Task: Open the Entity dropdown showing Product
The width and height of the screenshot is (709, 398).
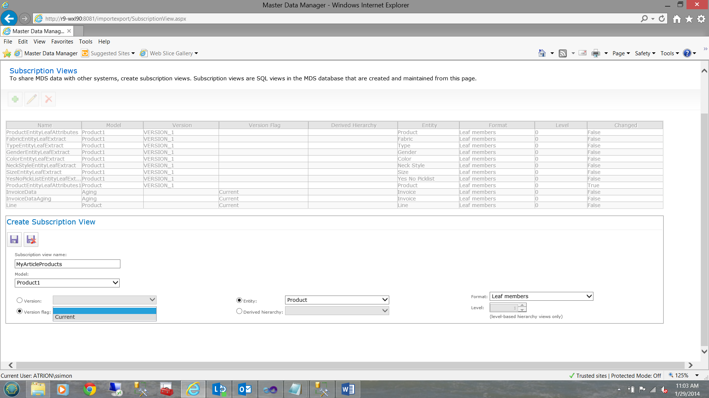Action: 337,300
